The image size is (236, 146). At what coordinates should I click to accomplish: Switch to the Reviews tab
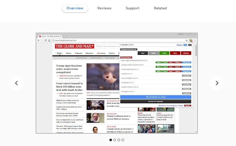[104, 8]
